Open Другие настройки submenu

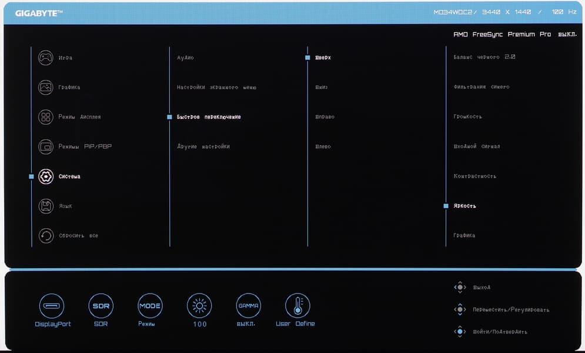click(x=203, y=146)
